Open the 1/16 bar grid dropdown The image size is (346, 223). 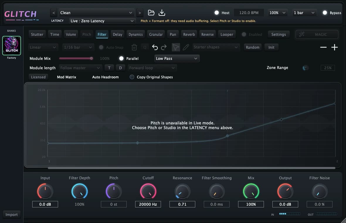click(x=78, y=47)
